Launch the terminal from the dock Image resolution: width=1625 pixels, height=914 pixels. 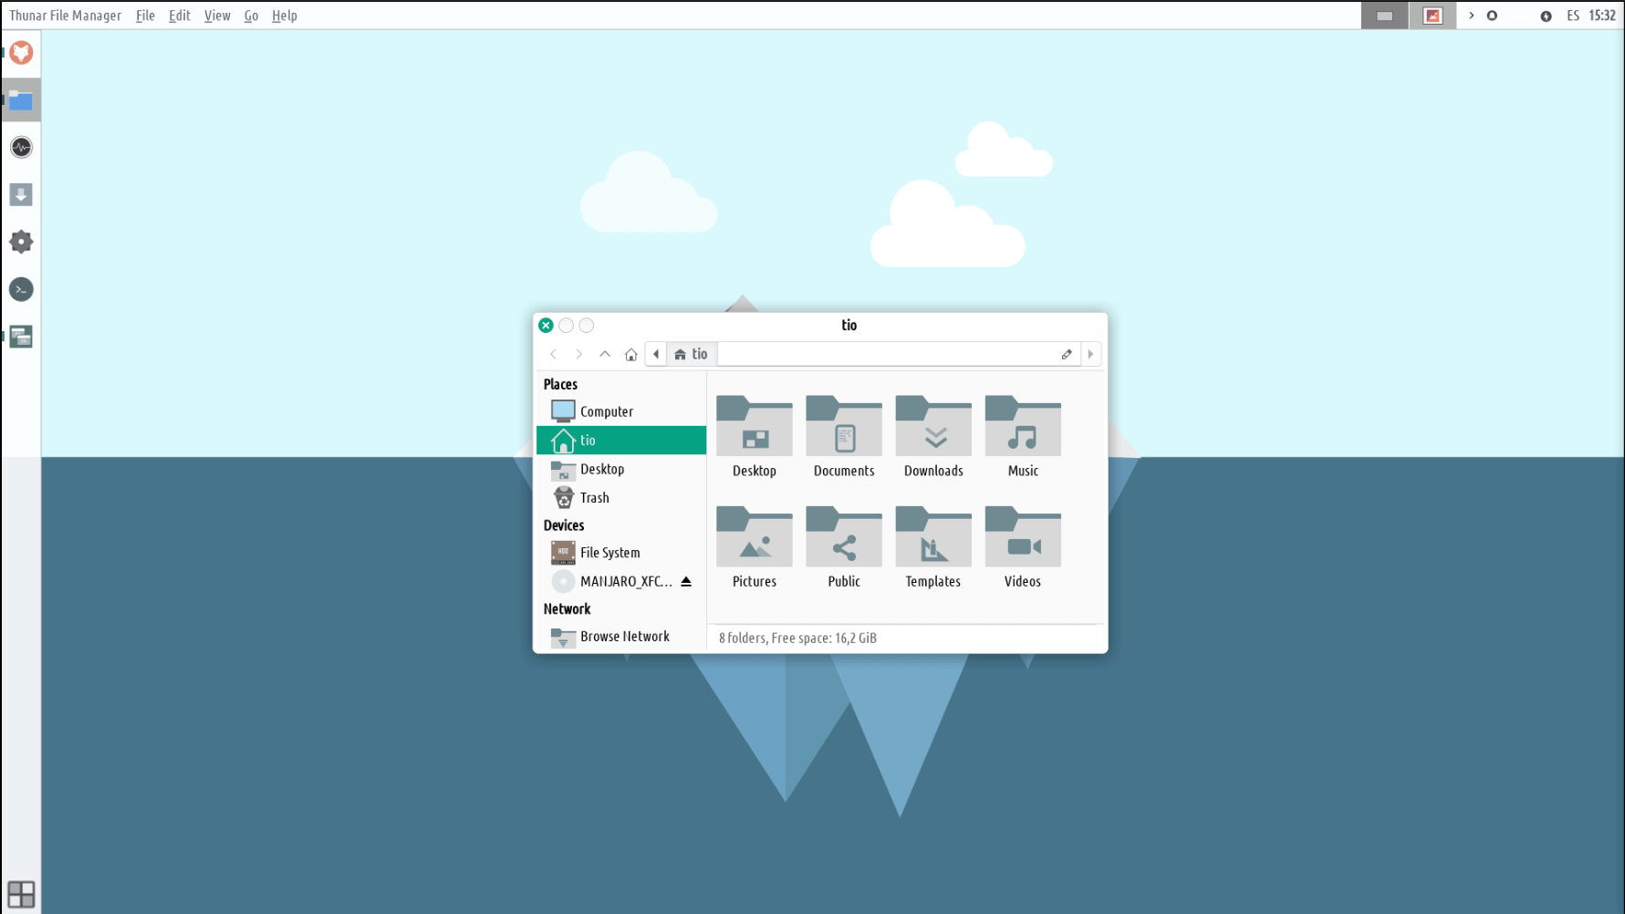coord(21,290)
